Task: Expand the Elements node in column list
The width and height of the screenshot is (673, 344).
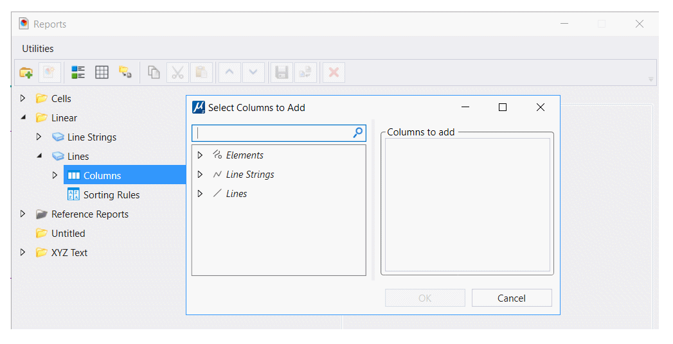Action: [x=200, y=155]
